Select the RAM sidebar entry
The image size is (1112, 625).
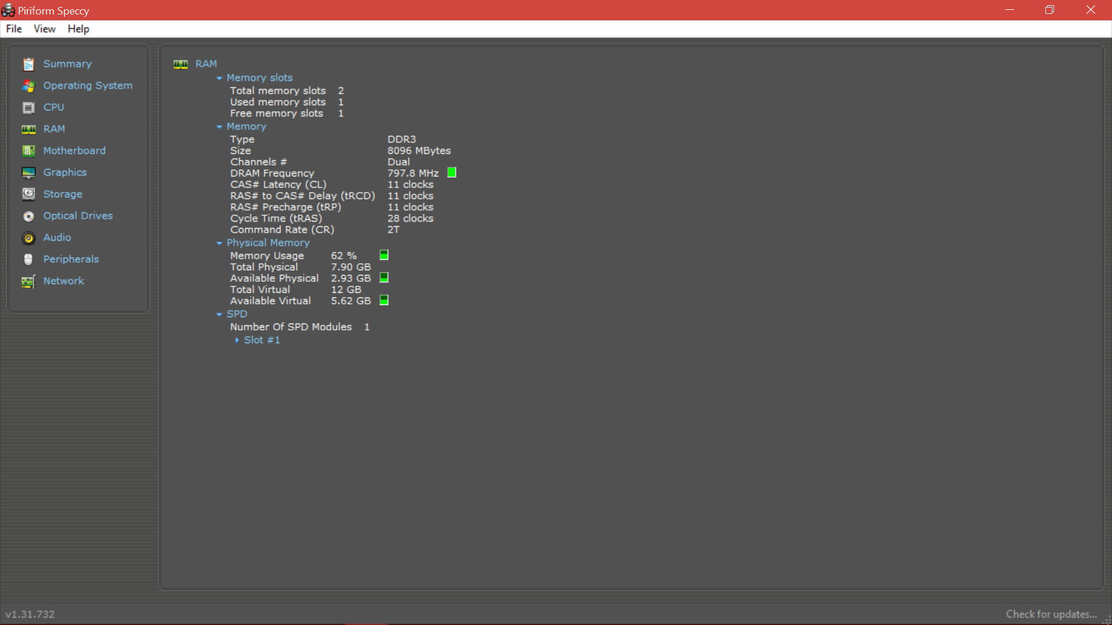(x=54, y=129)
